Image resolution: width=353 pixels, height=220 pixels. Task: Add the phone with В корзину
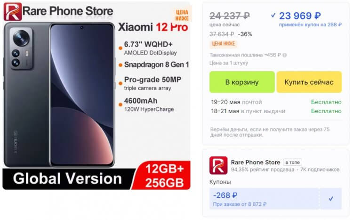point(242,82)
